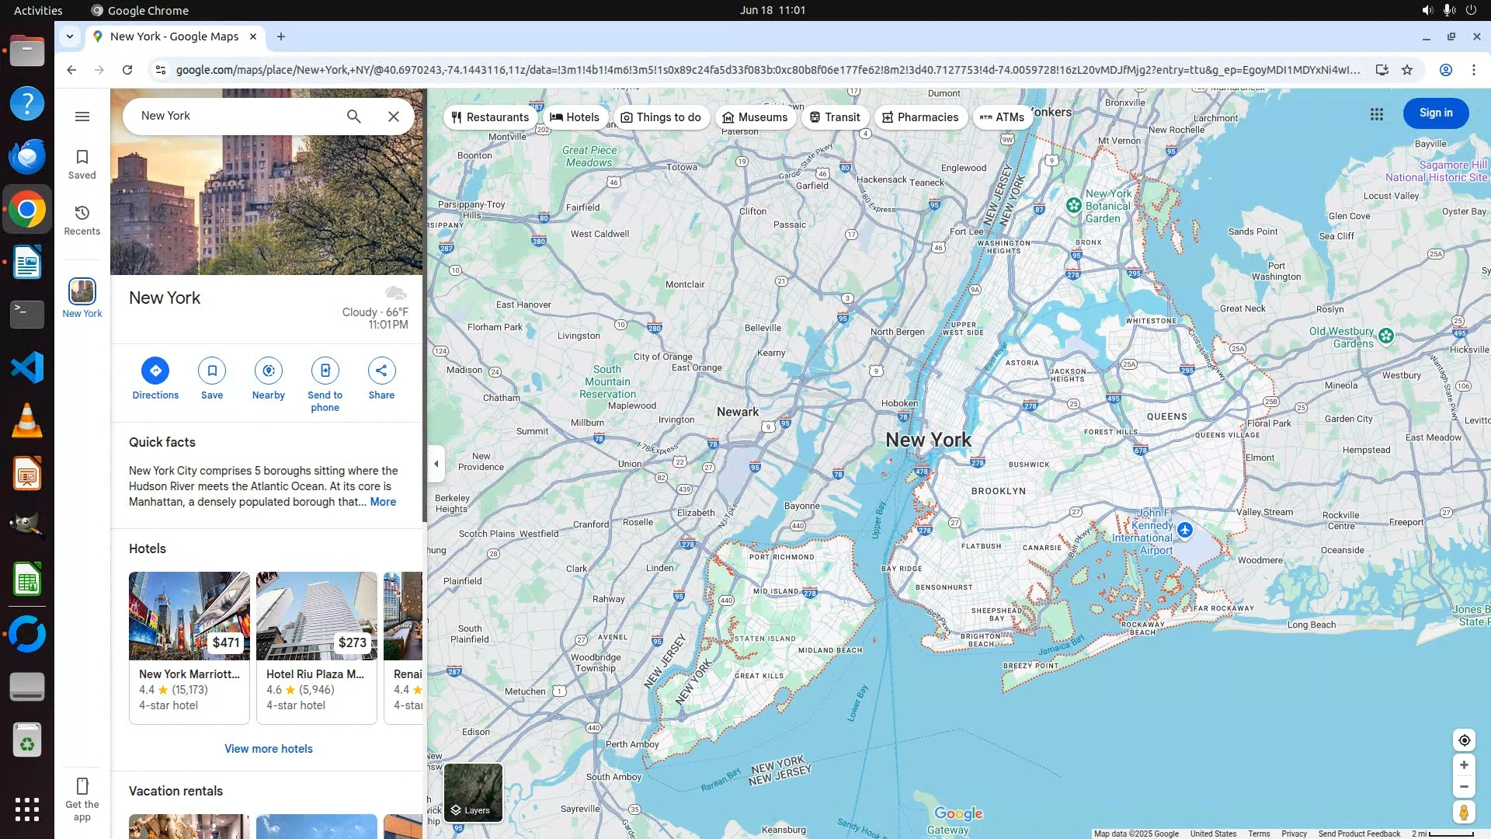Viewport: 1491px width, 839px height.
Task: Click the Directions icon button
Action: click(x=155, y=371)
